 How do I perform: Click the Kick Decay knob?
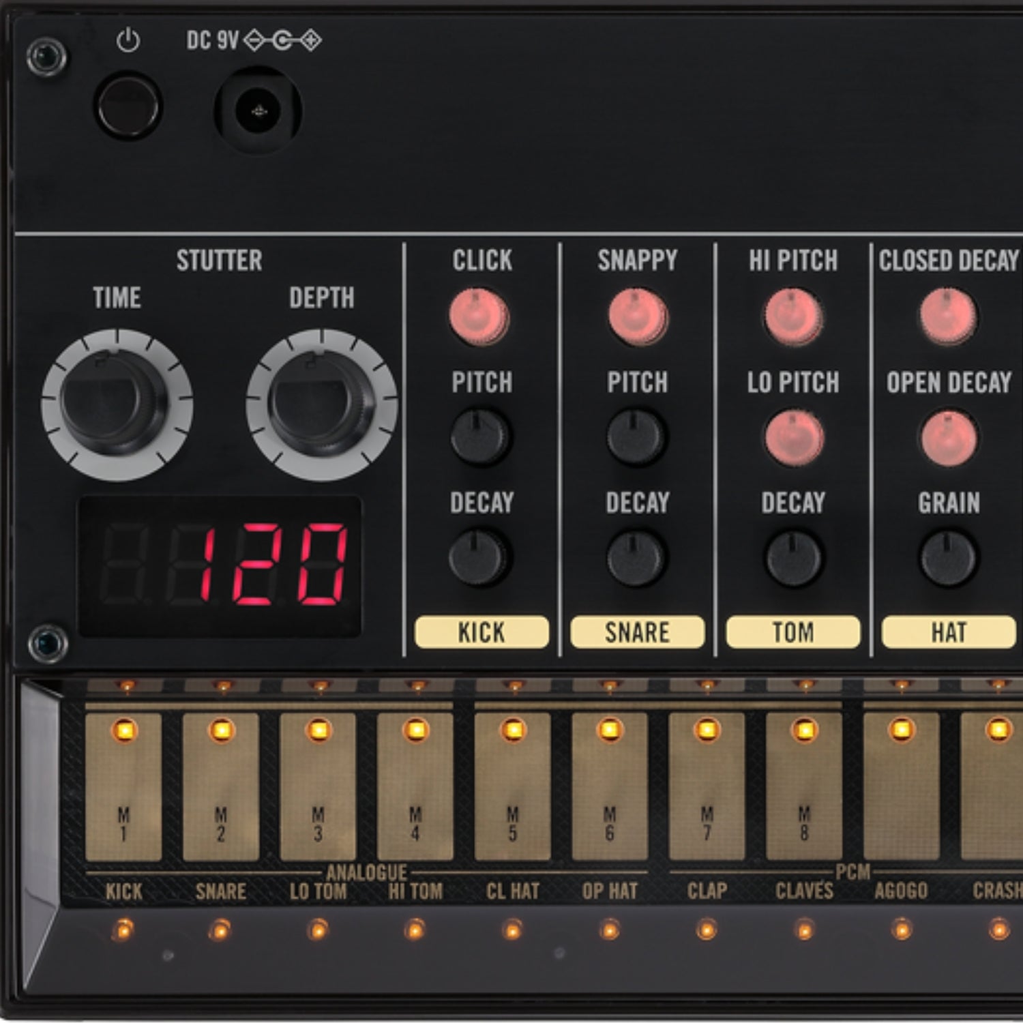coord(480,559)
